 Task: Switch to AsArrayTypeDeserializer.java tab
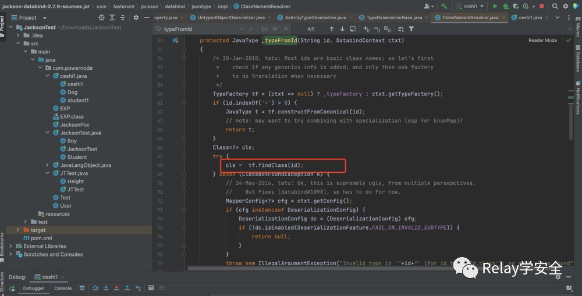tap(315, 17)
